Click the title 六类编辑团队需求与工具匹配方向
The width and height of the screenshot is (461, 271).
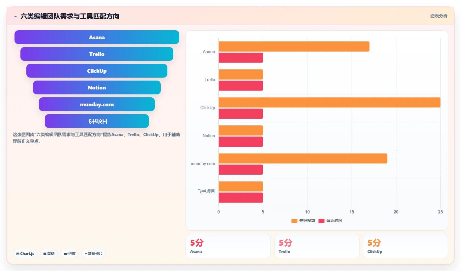pyautogui.click(x=70, y=16)
